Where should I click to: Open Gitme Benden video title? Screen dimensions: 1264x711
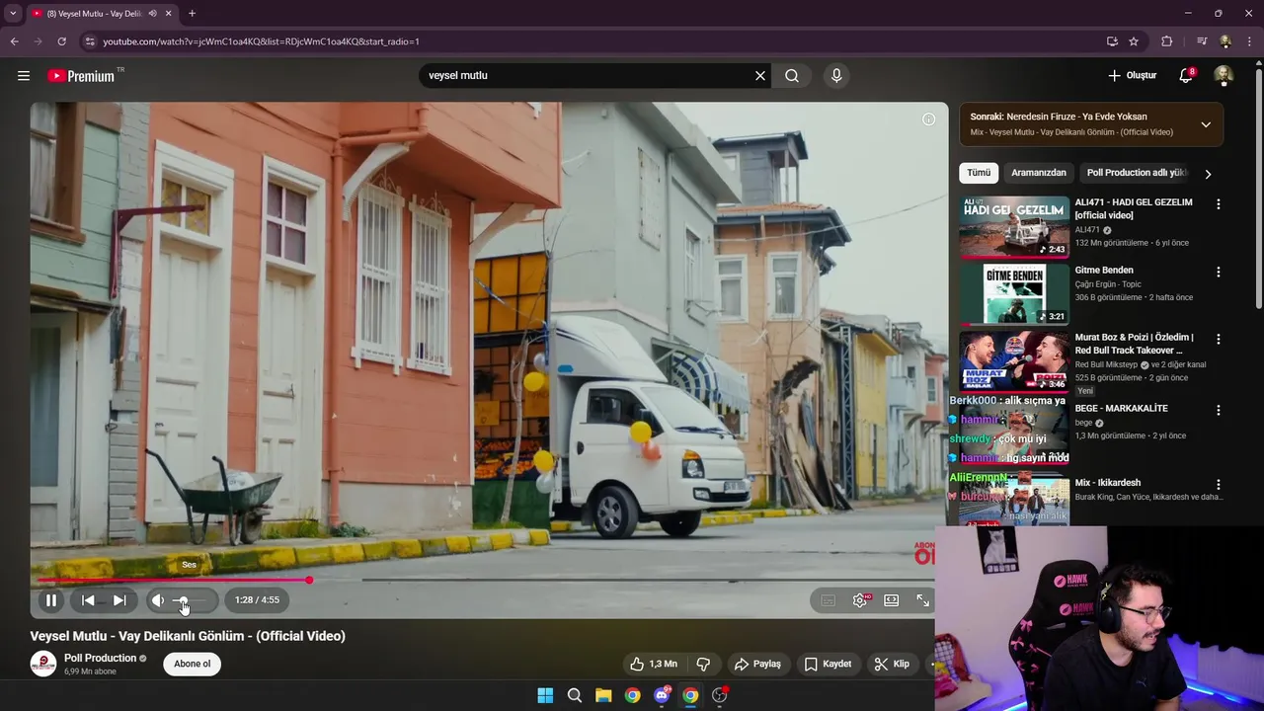tap(1104, 270)
